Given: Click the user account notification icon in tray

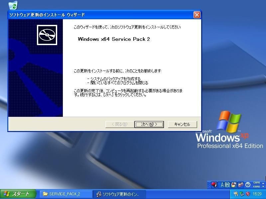Looking at the screenshot, I should [236, 194].
